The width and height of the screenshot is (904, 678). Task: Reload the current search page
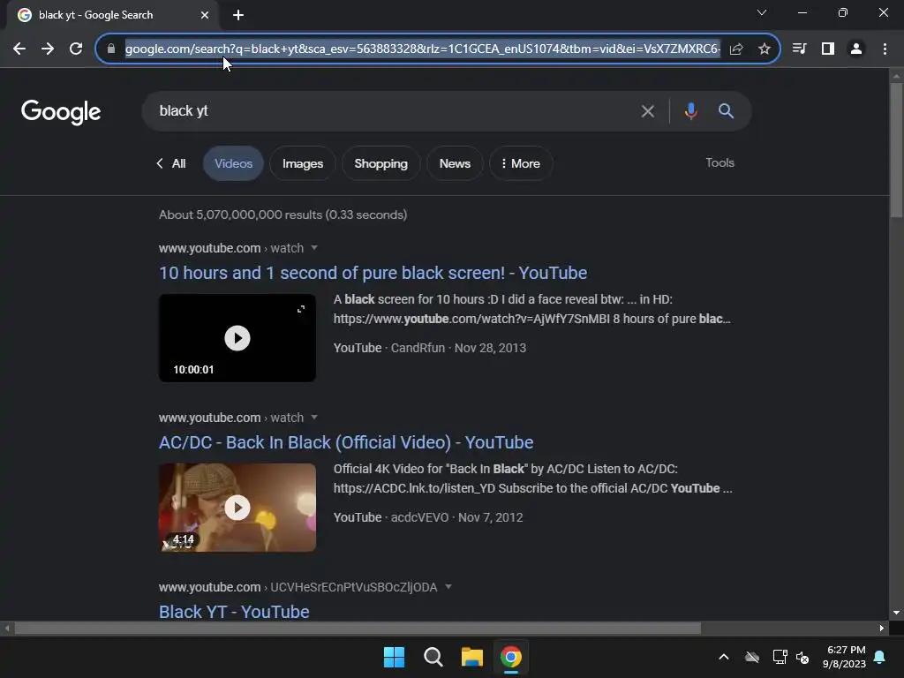pos(76,49)
